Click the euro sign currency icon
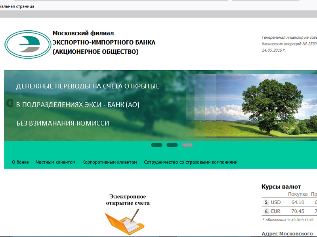317x237 pixels. [x=266, y=211]
